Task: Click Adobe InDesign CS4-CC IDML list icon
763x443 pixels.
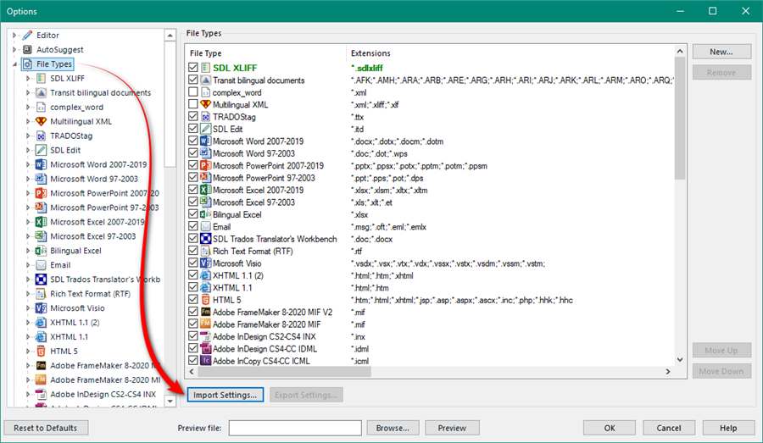Action: click(206, 349)
